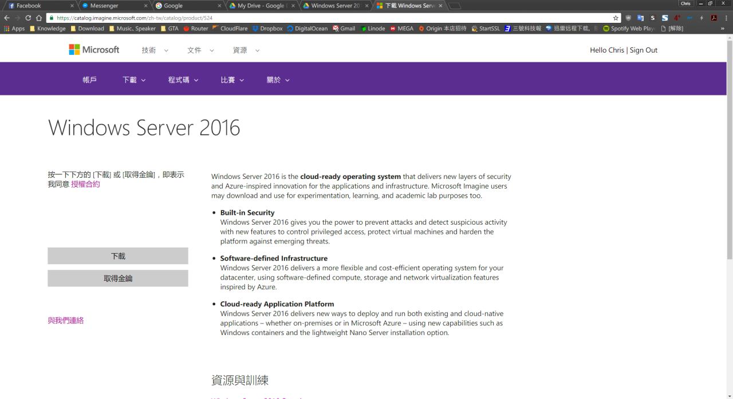This screenshot has width=733, height=399.
Task: Open the [解除] bookmark
Action: [x=672, y=29]
